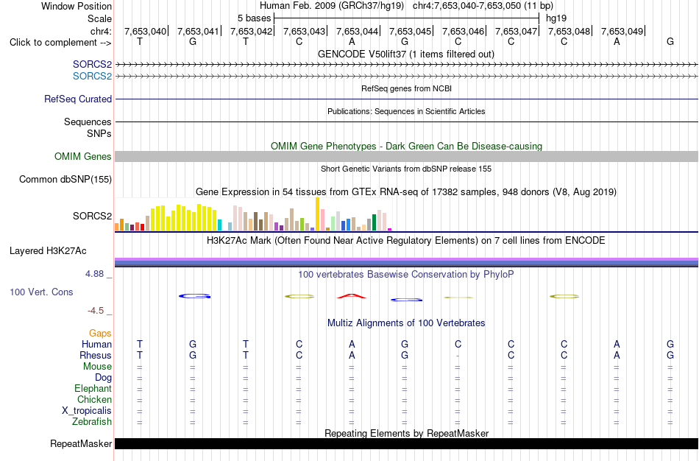Click base G under 7,653,041 in complement row
Screen dimensions: 699x461
click(x=193, y=41)
